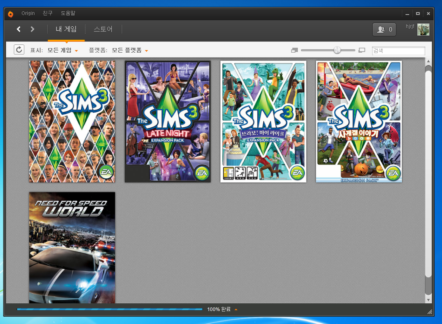The width and height of the screenshot is (442, 324).
Task: Click the large thumbnails size icon
Action: point(362,50)
